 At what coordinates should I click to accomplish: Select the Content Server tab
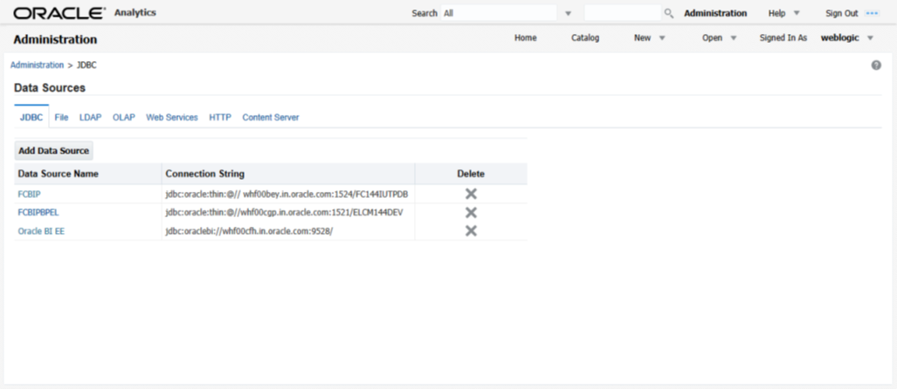click(271, 117)
